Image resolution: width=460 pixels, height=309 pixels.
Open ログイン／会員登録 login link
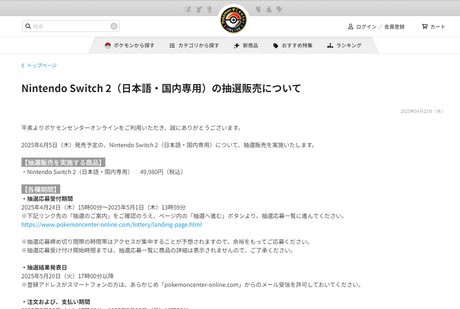point(380,27)
